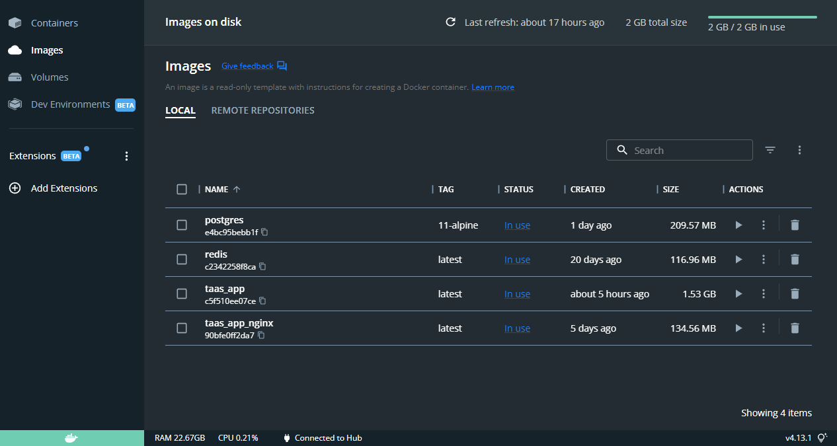
Task: Open more actions for redis image
Action: 764,260
